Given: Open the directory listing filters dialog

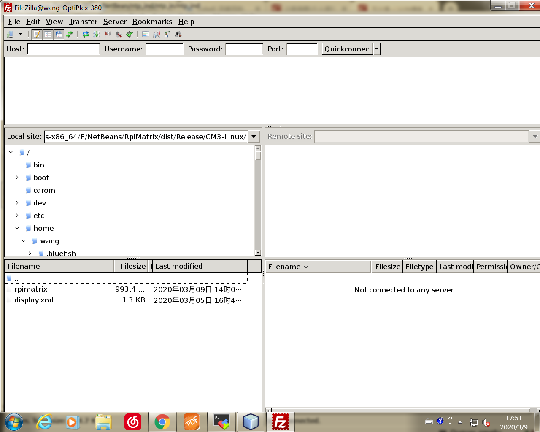Looking at the screenshot, I should (146, 34).
